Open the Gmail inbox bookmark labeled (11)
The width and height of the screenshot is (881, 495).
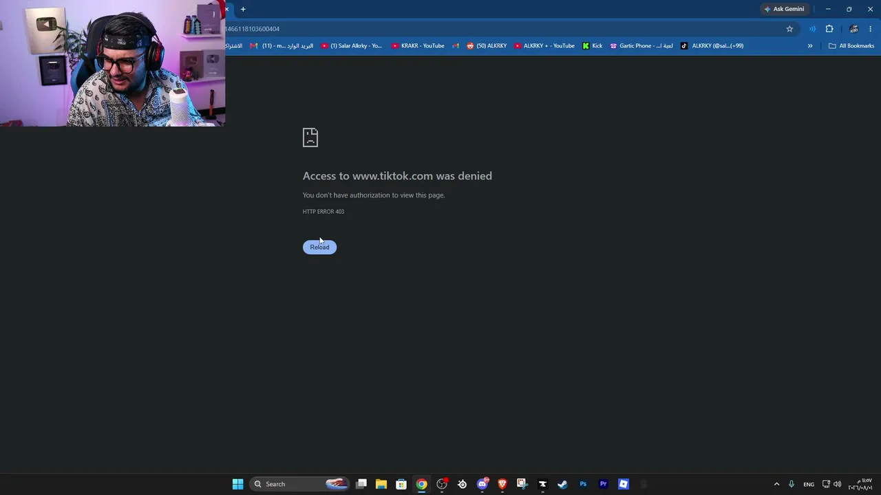point(282,46)
